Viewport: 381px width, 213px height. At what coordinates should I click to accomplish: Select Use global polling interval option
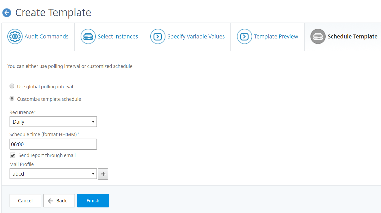click(12, 86)
